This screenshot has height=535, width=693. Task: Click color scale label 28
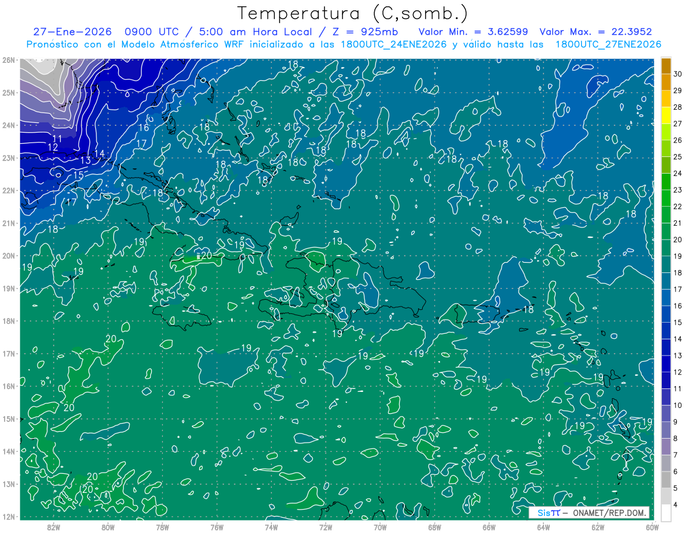tap(678, 107)
